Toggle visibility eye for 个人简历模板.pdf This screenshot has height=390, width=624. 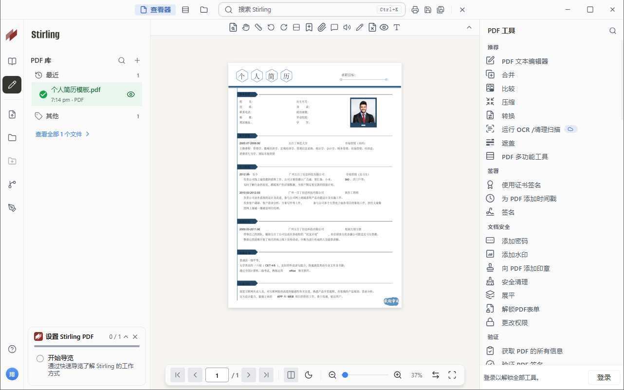tap(130, 94)
